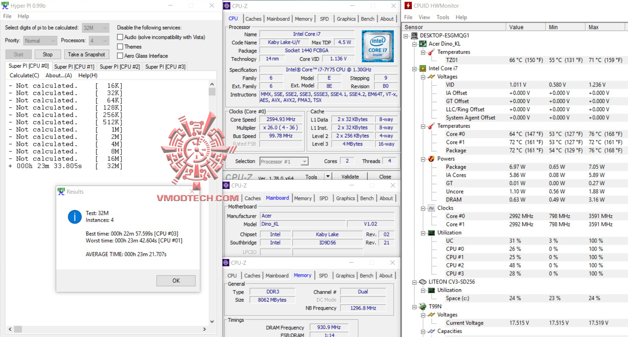
Task: Select the Acer Dino_KL motherboard icon
Action: pyautogui.click(x=423, y=44)
